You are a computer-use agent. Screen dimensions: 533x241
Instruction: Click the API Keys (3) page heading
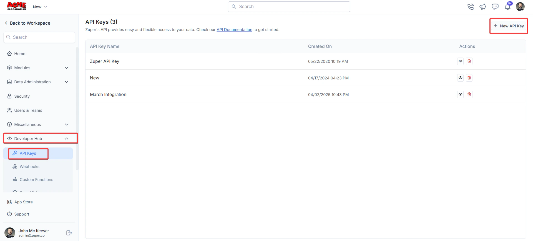(x=101, y=22)
